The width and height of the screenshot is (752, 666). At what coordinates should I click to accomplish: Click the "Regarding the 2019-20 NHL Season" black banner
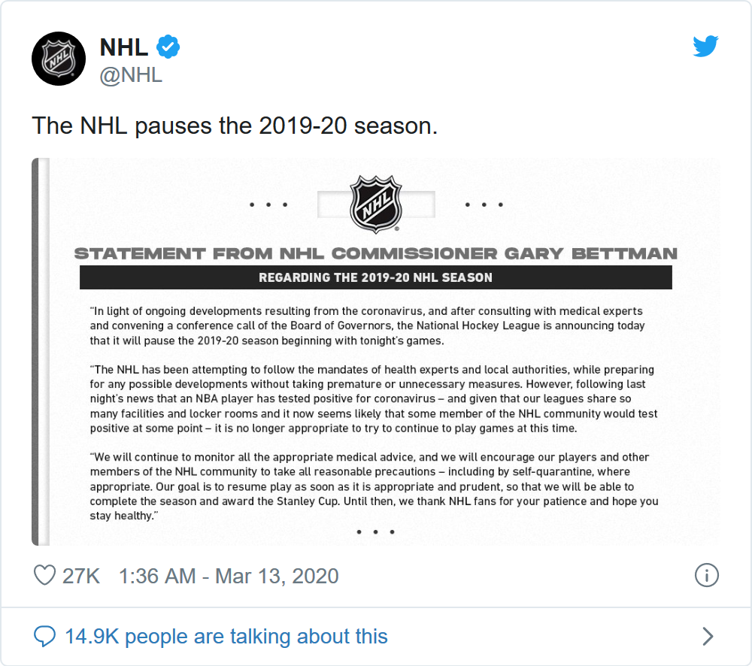tap(375, 277)
